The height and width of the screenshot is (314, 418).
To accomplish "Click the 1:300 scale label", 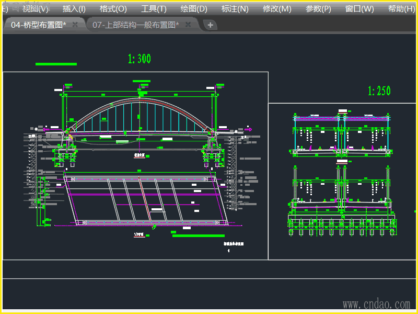I will click(139, 59).
